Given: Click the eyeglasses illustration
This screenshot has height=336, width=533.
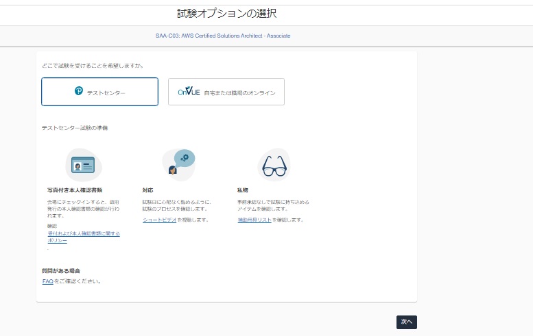Looking at the screenshot, I should [274, 165].
